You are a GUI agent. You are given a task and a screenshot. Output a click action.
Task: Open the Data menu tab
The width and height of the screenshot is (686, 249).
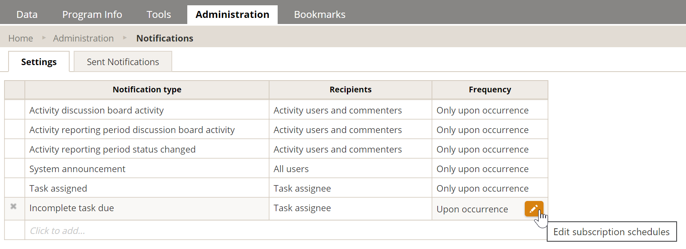tap(27, 15)
